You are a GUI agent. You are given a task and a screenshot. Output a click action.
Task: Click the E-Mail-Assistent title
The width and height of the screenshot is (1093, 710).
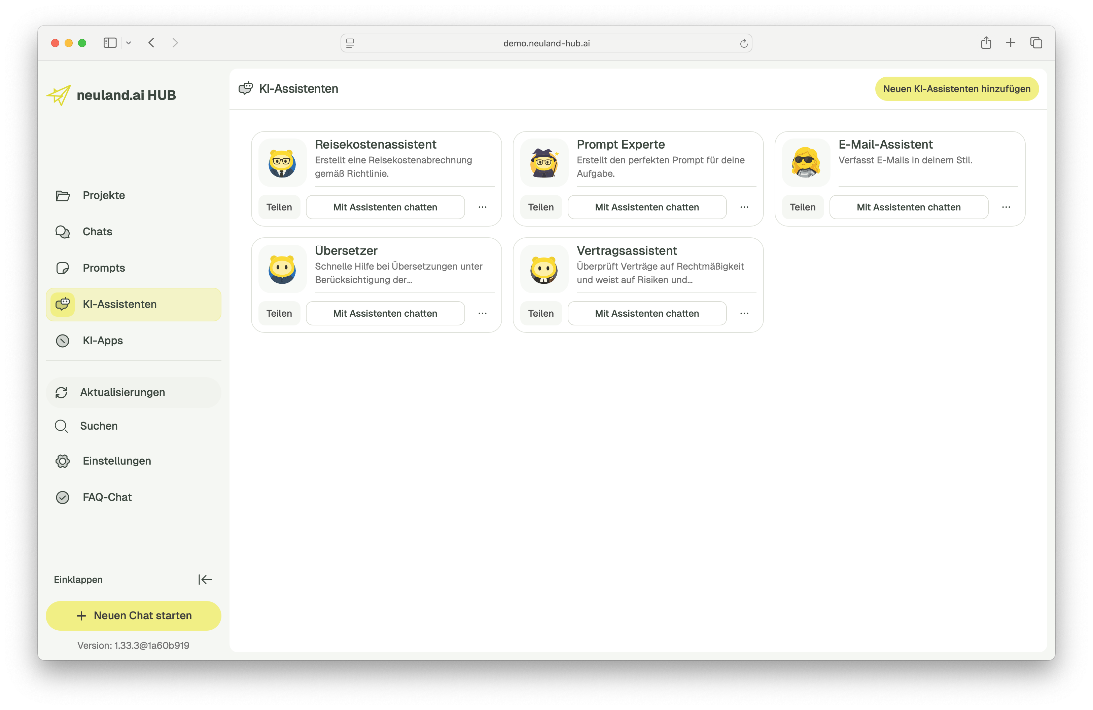885,145
